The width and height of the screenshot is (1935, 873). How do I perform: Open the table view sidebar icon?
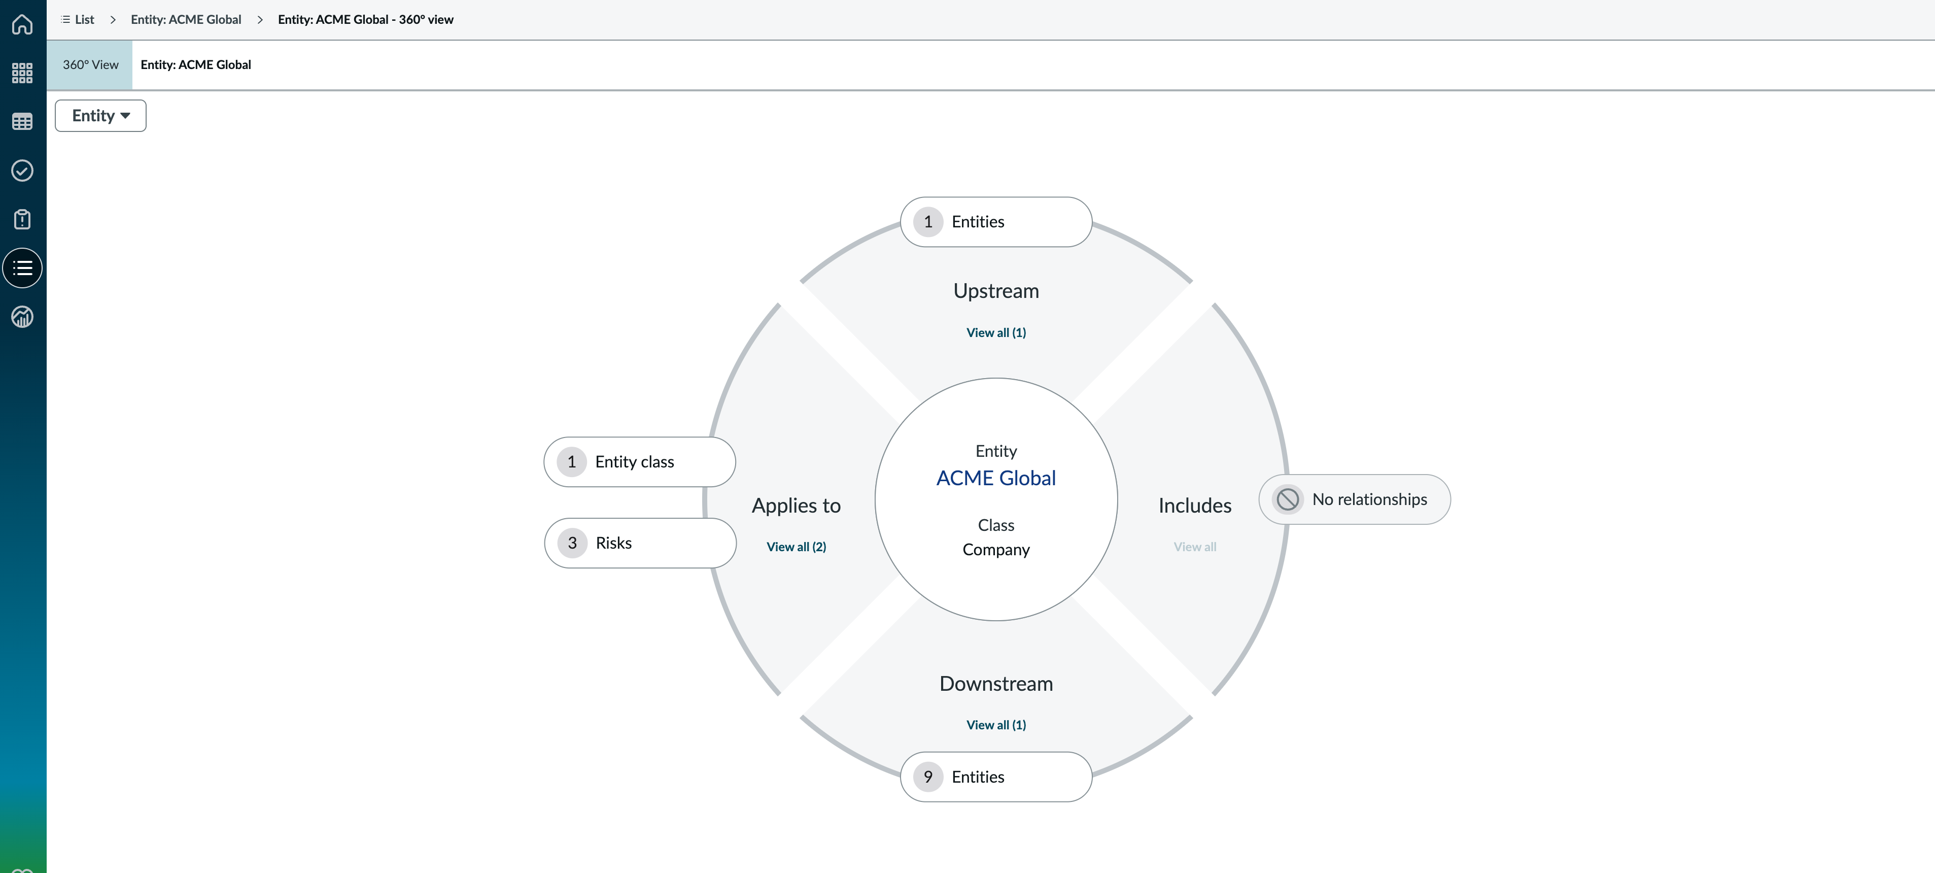22,122
